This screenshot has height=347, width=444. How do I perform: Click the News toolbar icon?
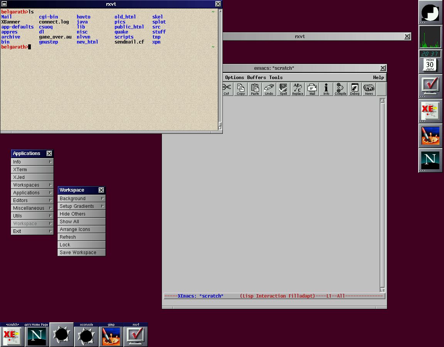tap(369, 89)
